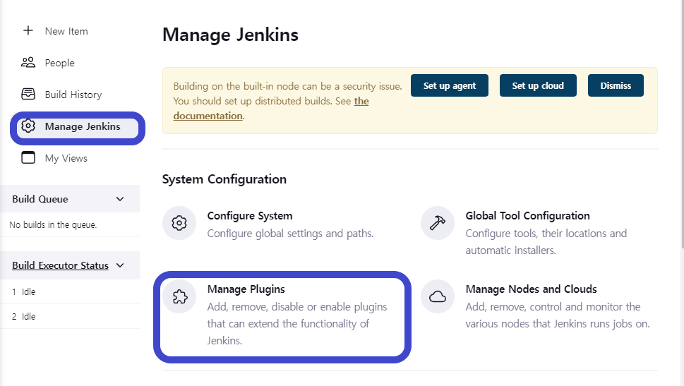Image resolution: width=684 pixels, height=386 pixels.
Task: Open Manage Nodes and Clouds title
Action: [x=531, y=289]
